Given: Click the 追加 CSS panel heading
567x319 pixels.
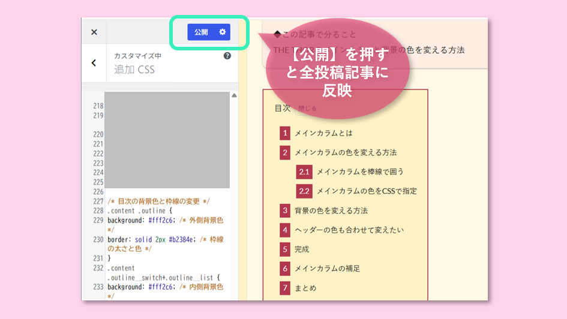Looking at the screenshot, I should coord(134,70).
